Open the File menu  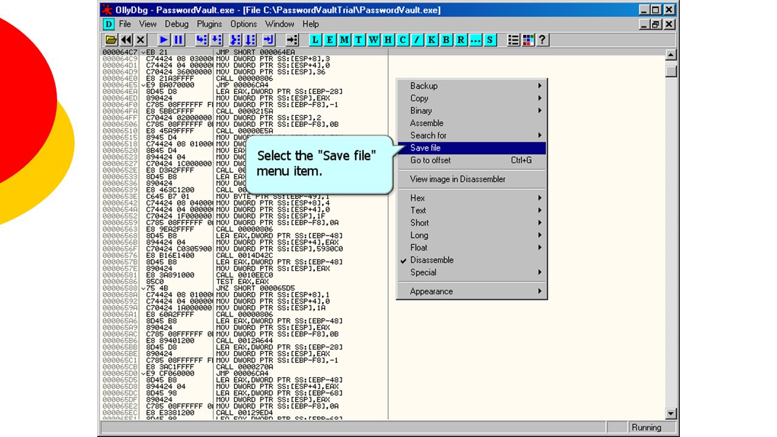tap(125, 24)
